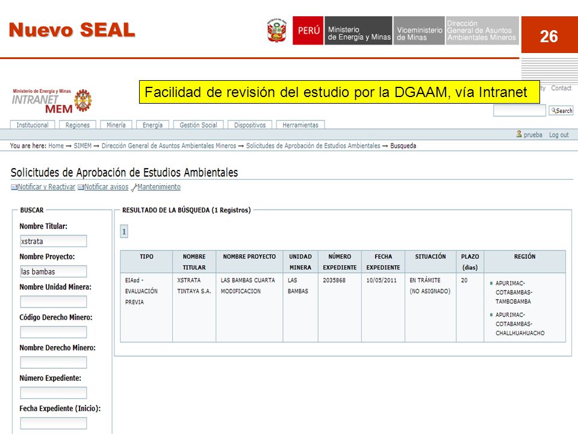The image size is (578, 434).
Task: Click the NÚMERO EXPEDIENTE column header
Action: (340, 262)
